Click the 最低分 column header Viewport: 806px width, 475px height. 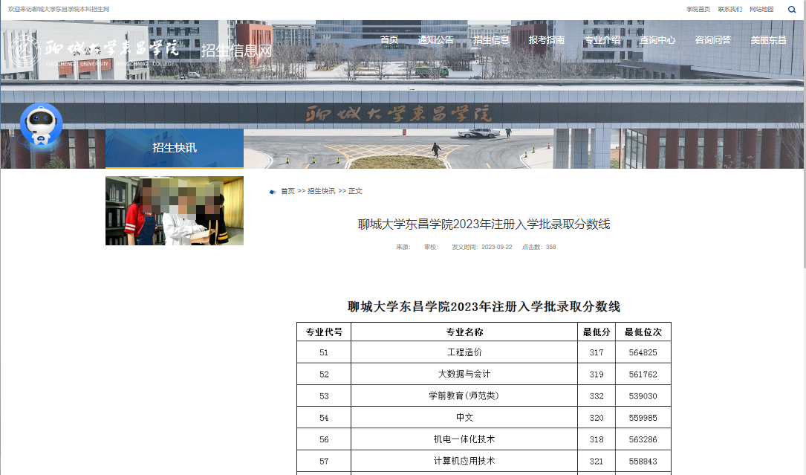tap(597, 332)
